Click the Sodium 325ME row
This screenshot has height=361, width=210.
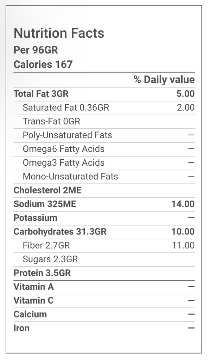tap(104, 204)
